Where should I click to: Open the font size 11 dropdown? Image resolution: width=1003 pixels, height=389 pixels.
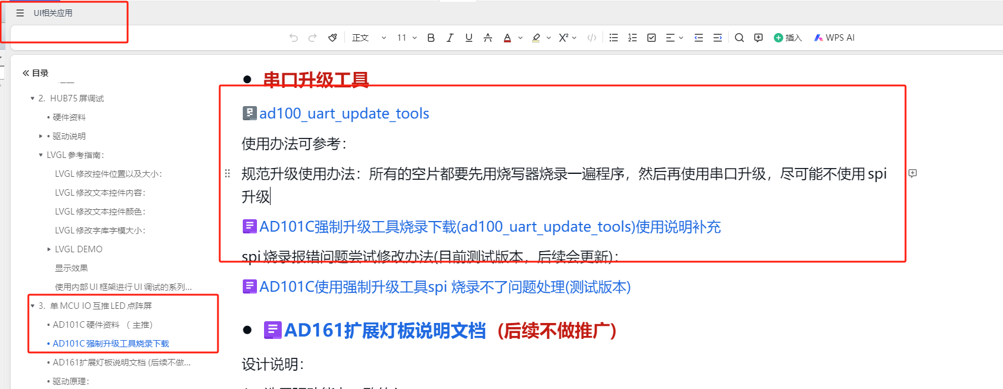[407, 38]
